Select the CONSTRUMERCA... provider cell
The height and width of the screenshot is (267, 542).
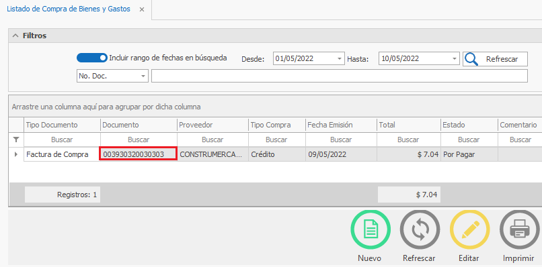click(x=212, y=154)
